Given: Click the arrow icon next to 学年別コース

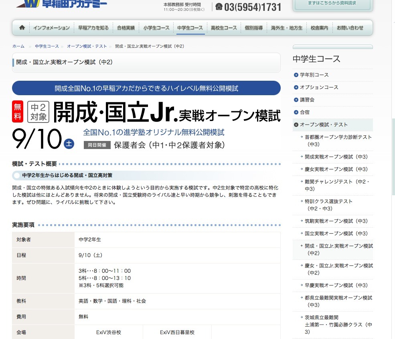Looking at the screenshot, I should [x=296, y=75].
